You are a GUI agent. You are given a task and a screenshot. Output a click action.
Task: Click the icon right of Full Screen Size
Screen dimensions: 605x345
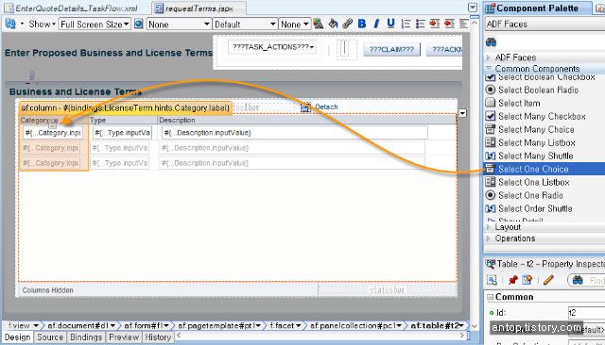[x=139, y=25]
